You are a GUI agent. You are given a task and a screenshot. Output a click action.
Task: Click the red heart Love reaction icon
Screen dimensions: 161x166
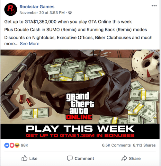point(12,145)
